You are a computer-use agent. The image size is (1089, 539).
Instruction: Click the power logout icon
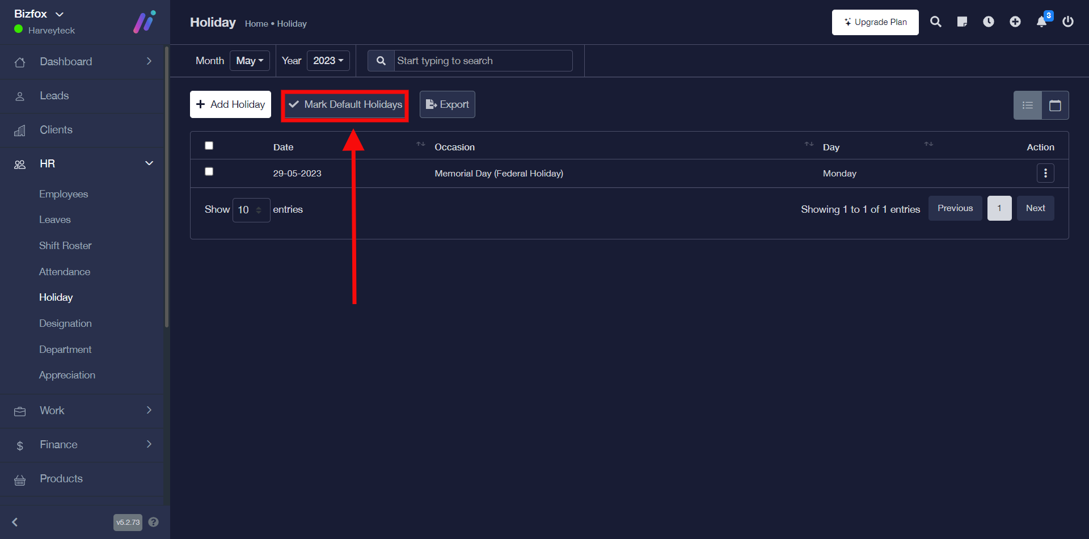(x=1068, y=22)
